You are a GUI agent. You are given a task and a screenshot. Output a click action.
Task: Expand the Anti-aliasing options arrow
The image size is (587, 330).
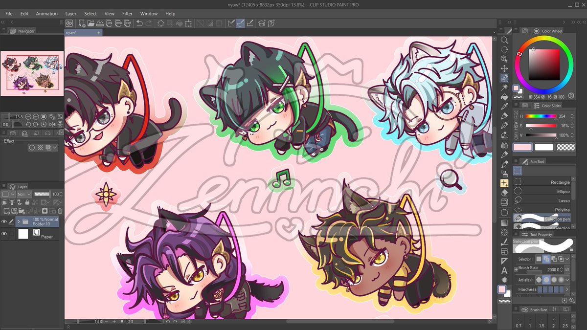coord(567,280)
